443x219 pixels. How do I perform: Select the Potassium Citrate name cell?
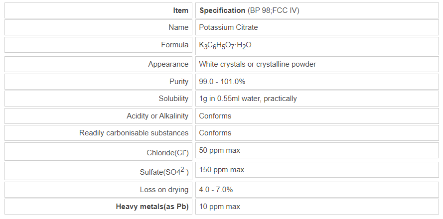pyautogui.click(x=228, y=27)
